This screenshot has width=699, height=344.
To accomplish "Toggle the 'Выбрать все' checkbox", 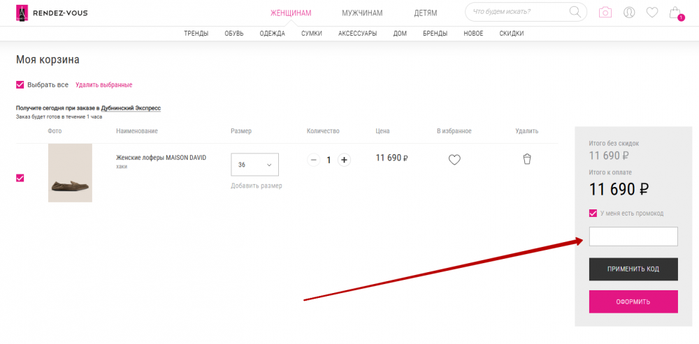I will [20, 85].
